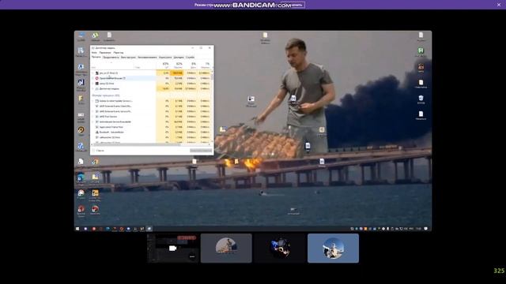Select the Application Frame Host process row
This screenshot has height=284, width=506.
(151, 127)
